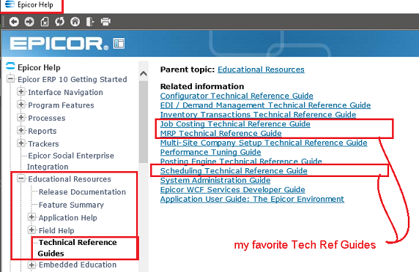Toggle contents pane icon beside Epicor logo
419x272 pixels.
[x=119, y=43]
